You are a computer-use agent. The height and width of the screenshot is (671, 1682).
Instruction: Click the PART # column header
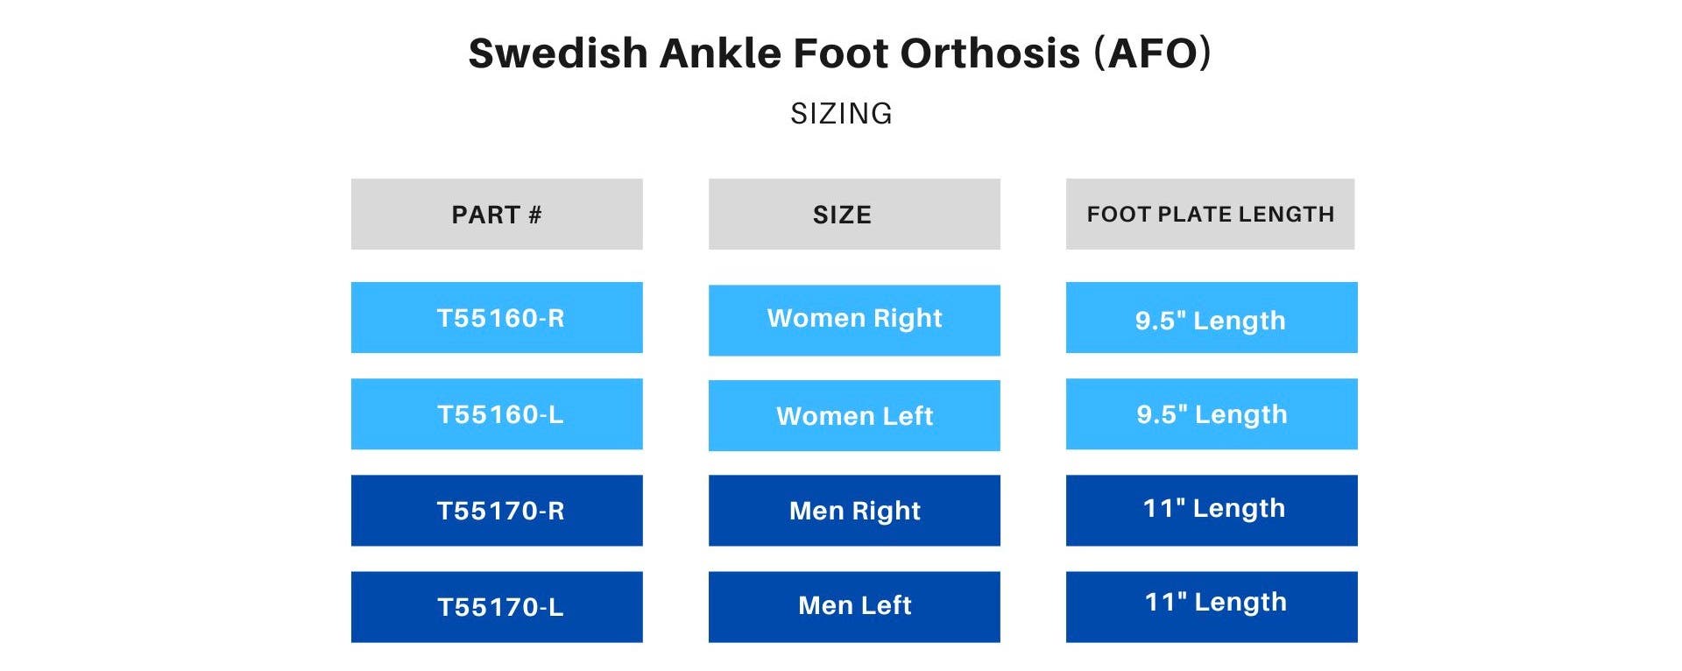(x=497, y=214)
